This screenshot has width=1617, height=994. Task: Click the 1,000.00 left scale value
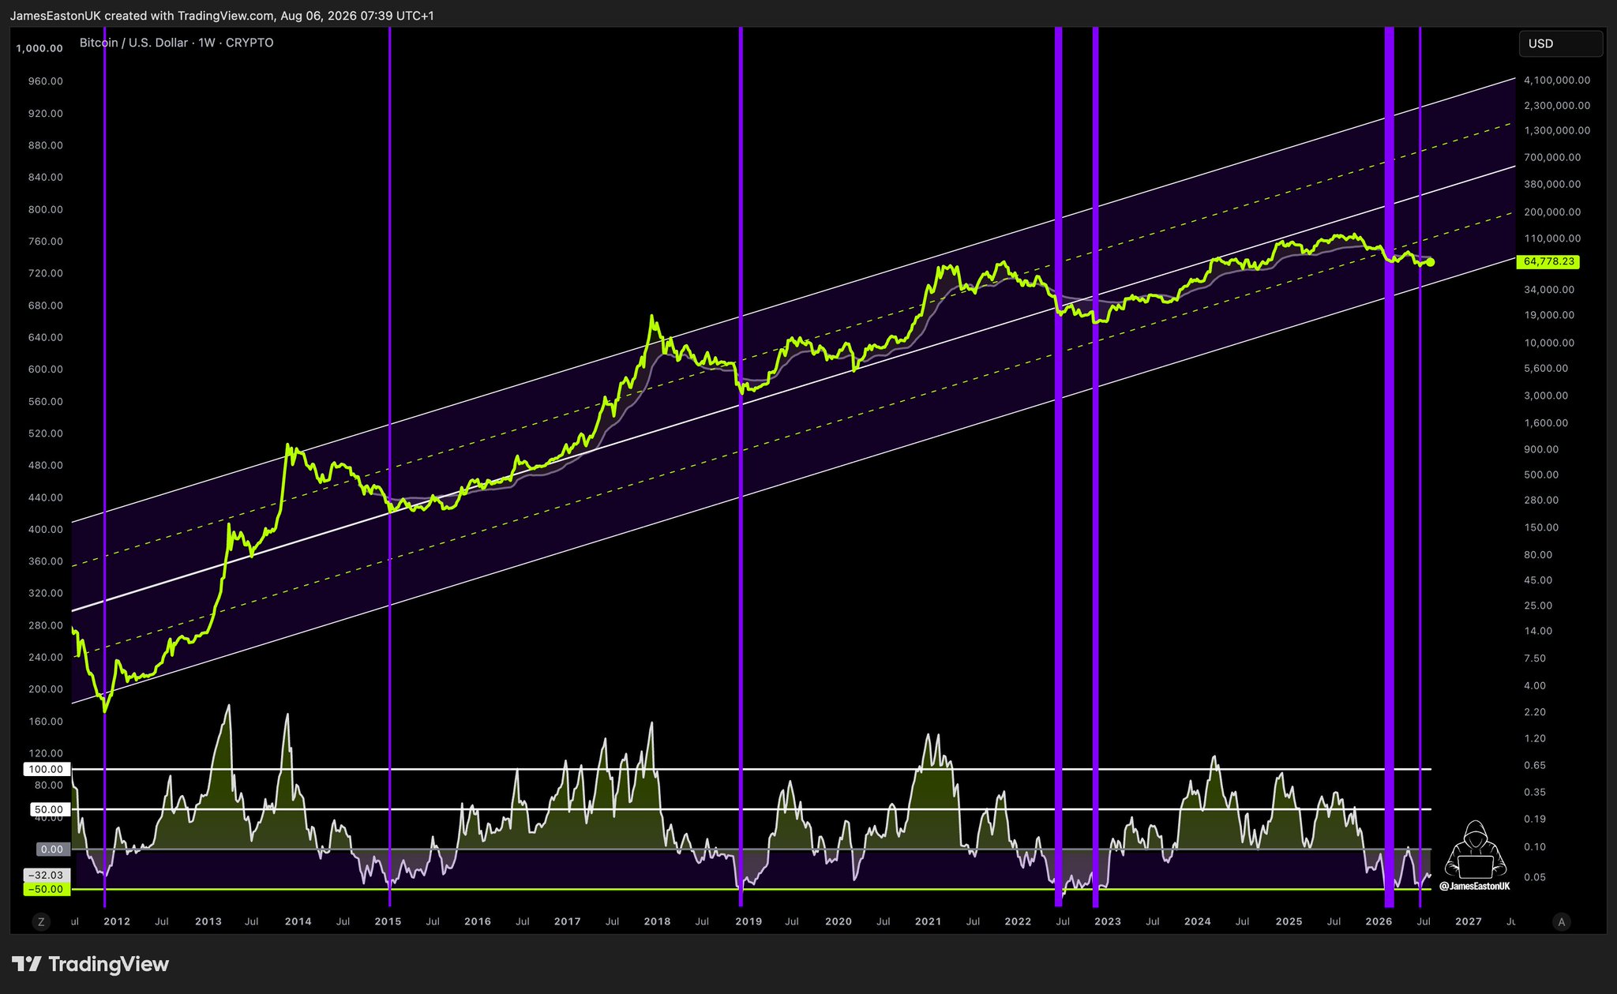point(39,48)
